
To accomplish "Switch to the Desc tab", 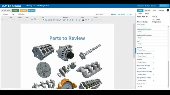I will click(154, 11).
